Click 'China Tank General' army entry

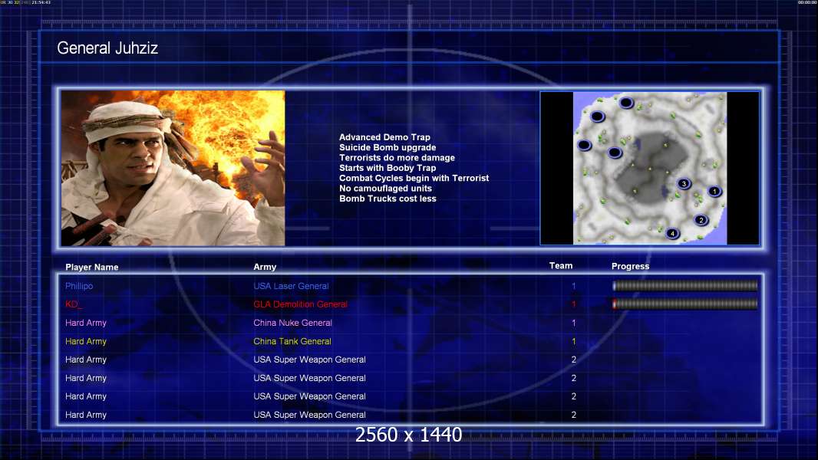(x=292, y=341)
